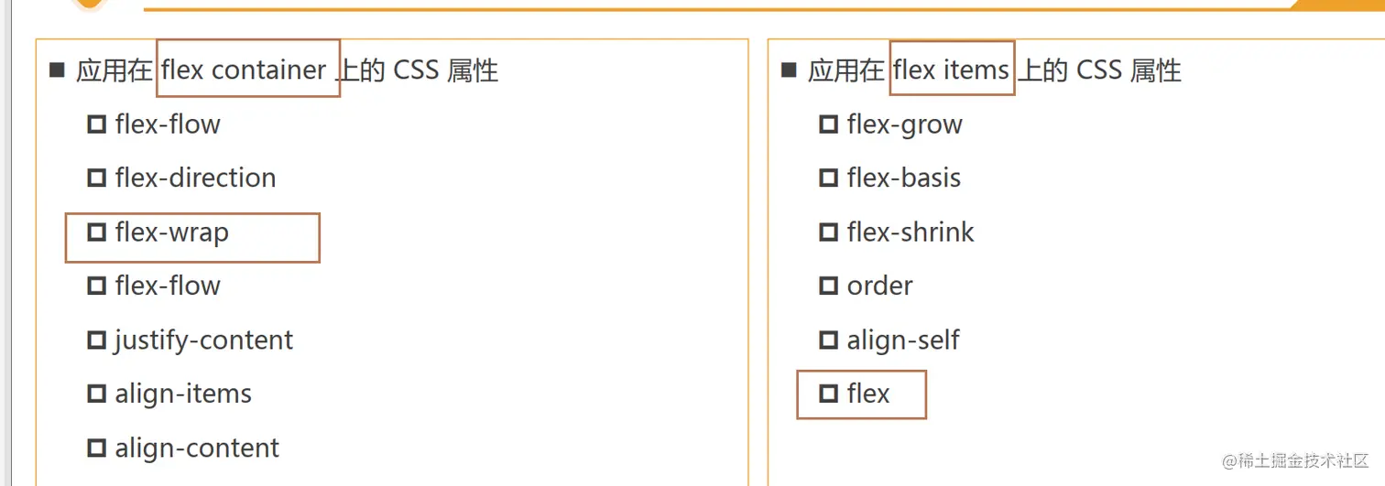Click the square bullet before flex-wrap

(x=96, y=232)
